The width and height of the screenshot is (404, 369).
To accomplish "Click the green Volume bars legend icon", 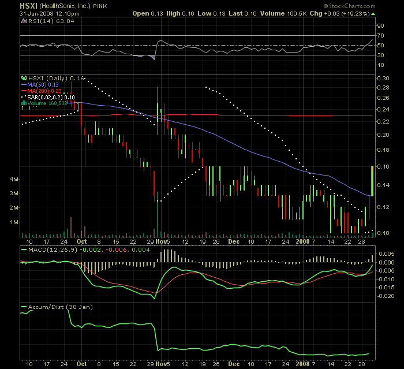I will click(24, 103).
